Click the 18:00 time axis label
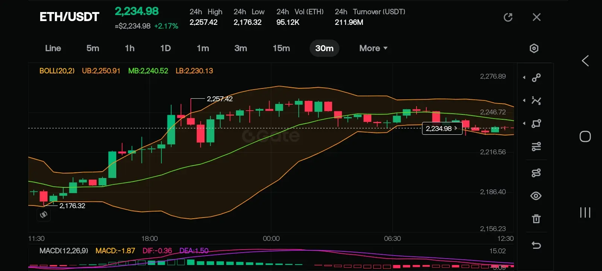Screen dimensions: 602x271 point(149,239)
